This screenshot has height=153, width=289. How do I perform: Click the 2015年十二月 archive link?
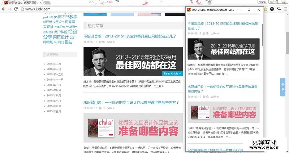click(55, 74)
